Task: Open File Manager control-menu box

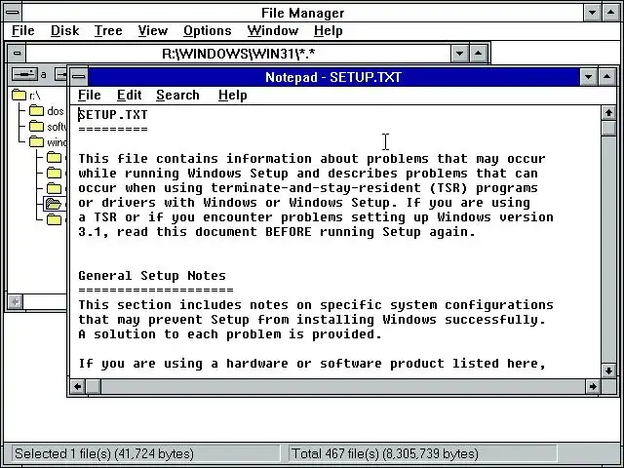Action: 13,13
